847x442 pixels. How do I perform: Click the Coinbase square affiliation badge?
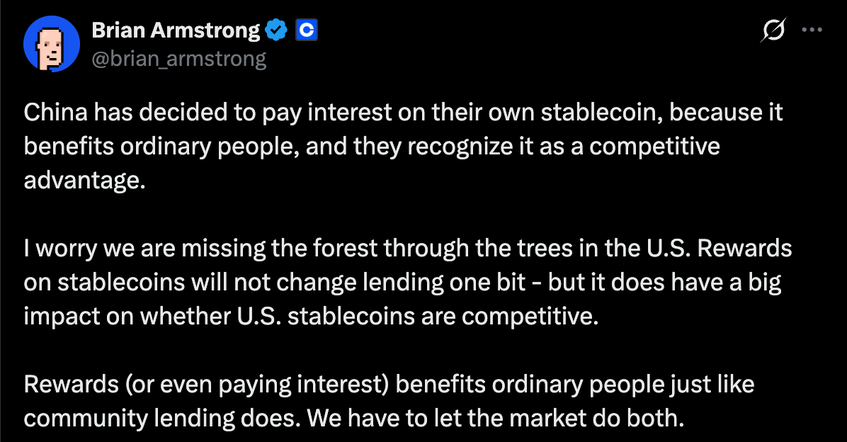tap(306, 30)
